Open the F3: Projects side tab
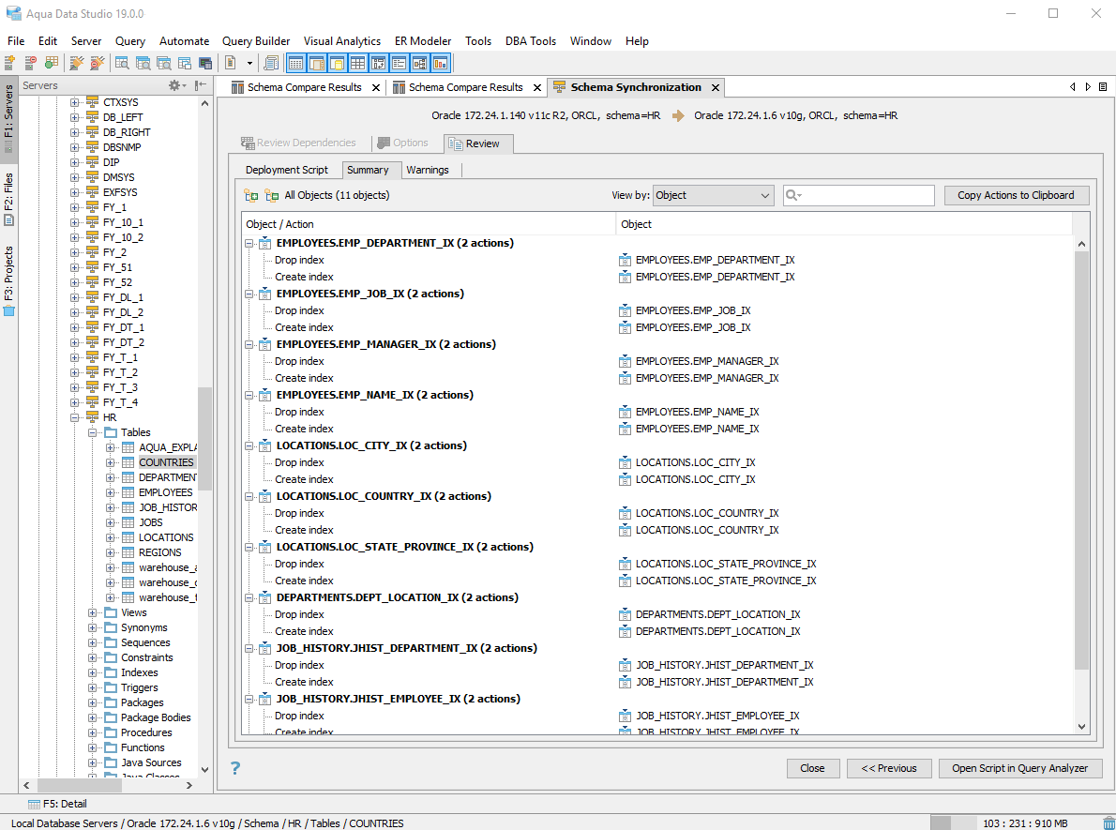1116x830 pixels. point(8,280)
